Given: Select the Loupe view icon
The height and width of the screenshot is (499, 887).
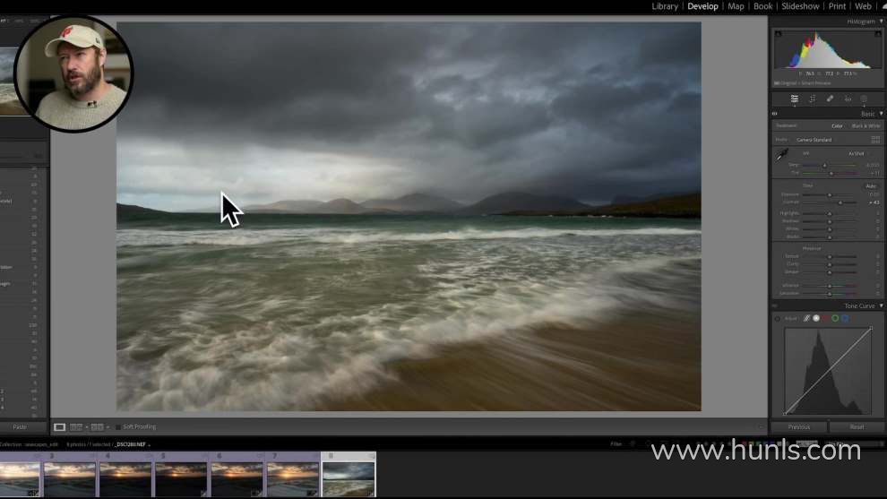Looking at the screenshot, I should click(x=59, y=427).
